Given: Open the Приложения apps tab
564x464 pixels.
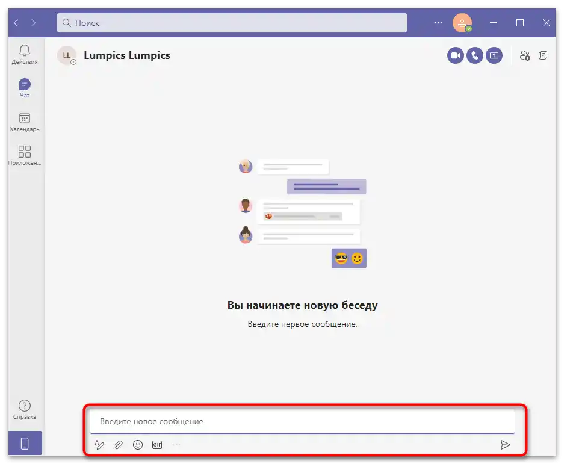Looking at the screenshot, I should [25, 155].
